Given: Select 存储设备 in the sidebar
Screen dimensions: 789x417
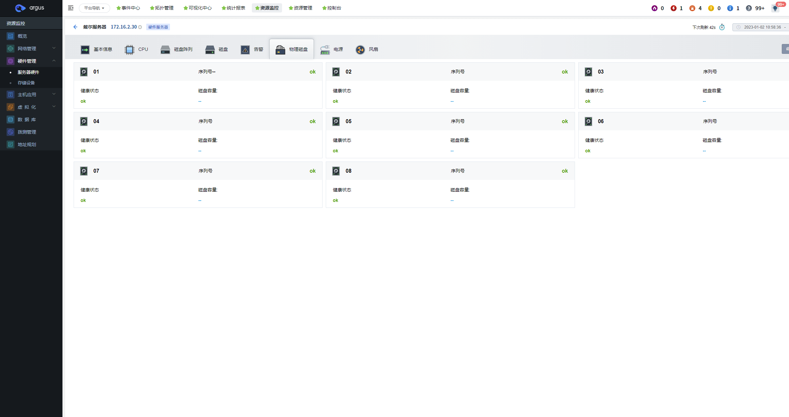Looking at the screenshot, I should point(26,83).
